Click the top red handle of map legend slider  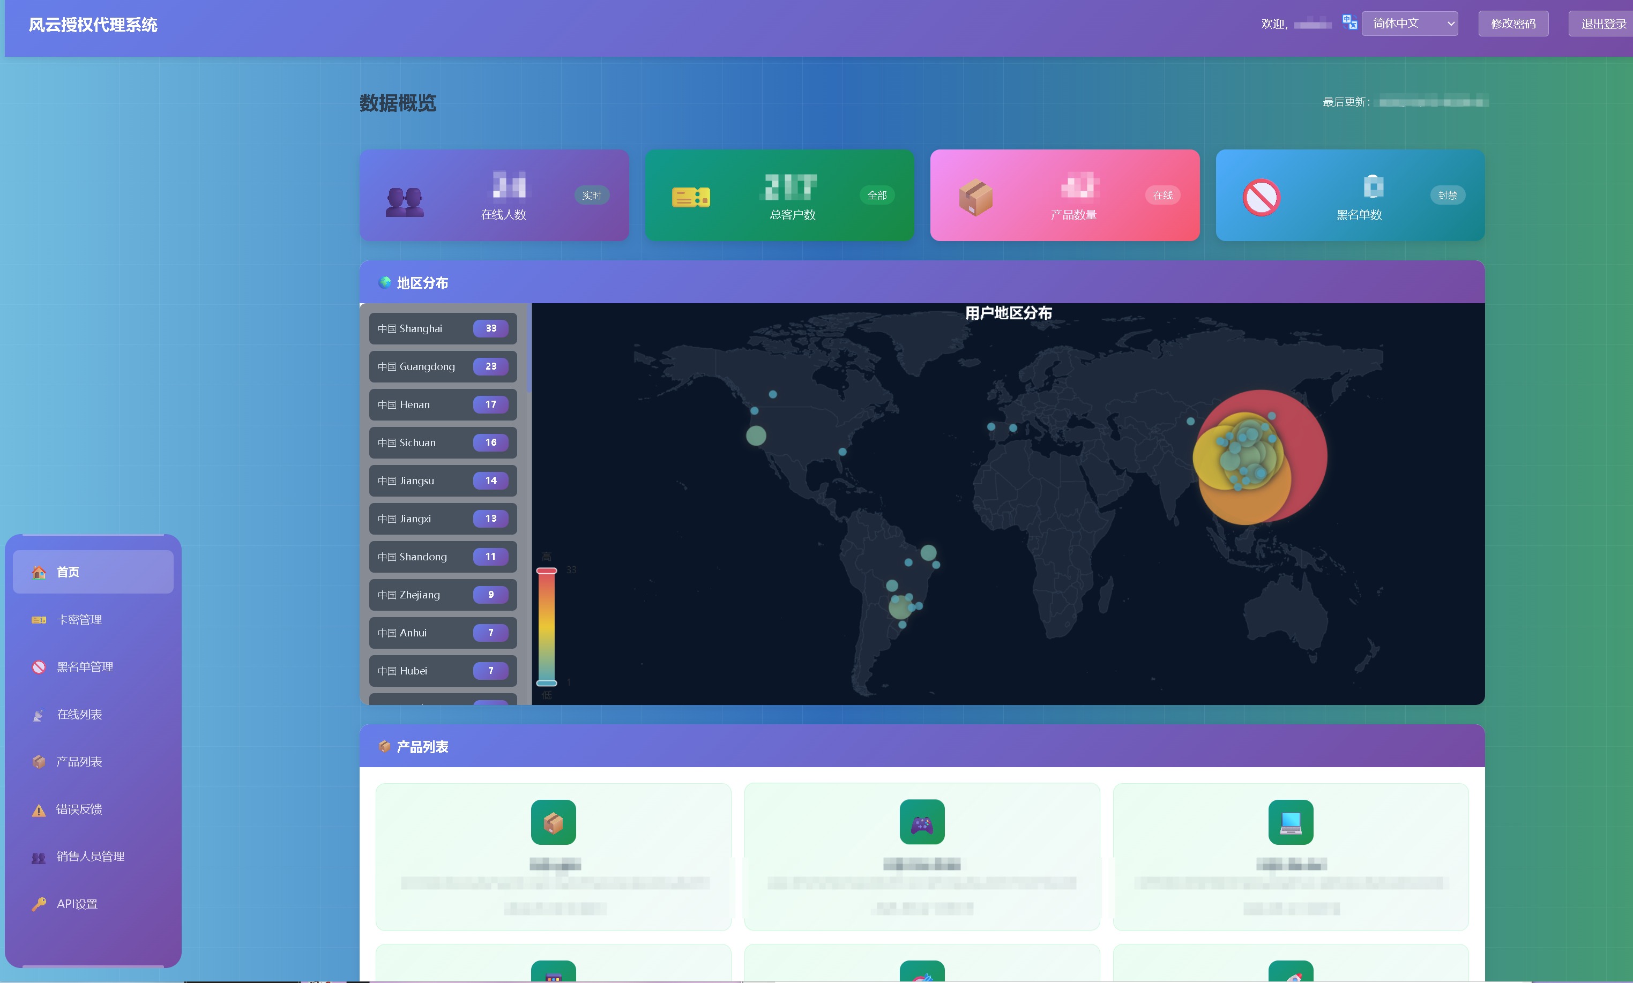(546, 571)
